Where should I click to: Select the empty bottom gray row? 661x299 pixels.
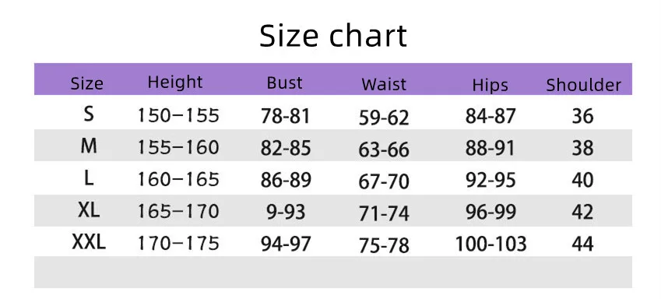(x=333, y=272)
